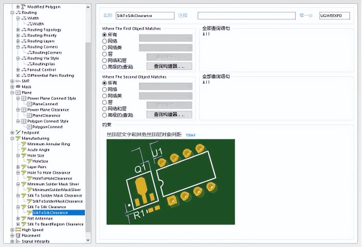
Task: Collapse the Manufacturing rules node
Action: tap(12, 138)
